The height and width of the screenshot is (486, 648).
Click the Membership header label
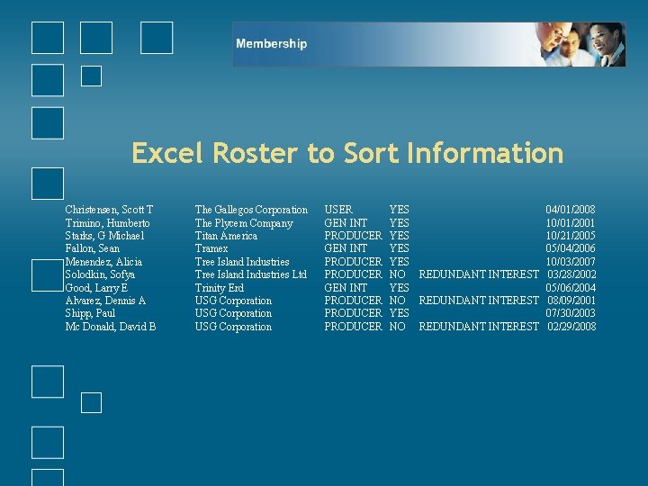pyautogui.click(x=272, y=44)
